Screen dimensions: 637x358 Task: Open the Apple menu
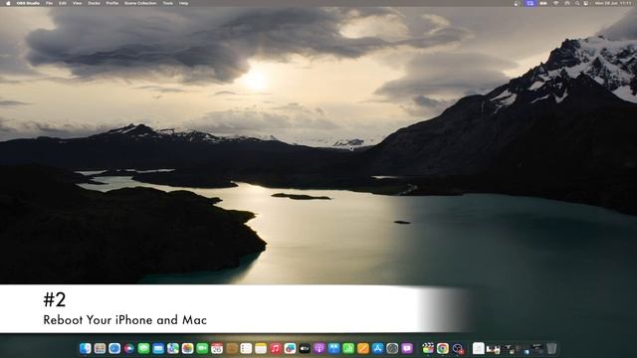click(x=8, y=3)
